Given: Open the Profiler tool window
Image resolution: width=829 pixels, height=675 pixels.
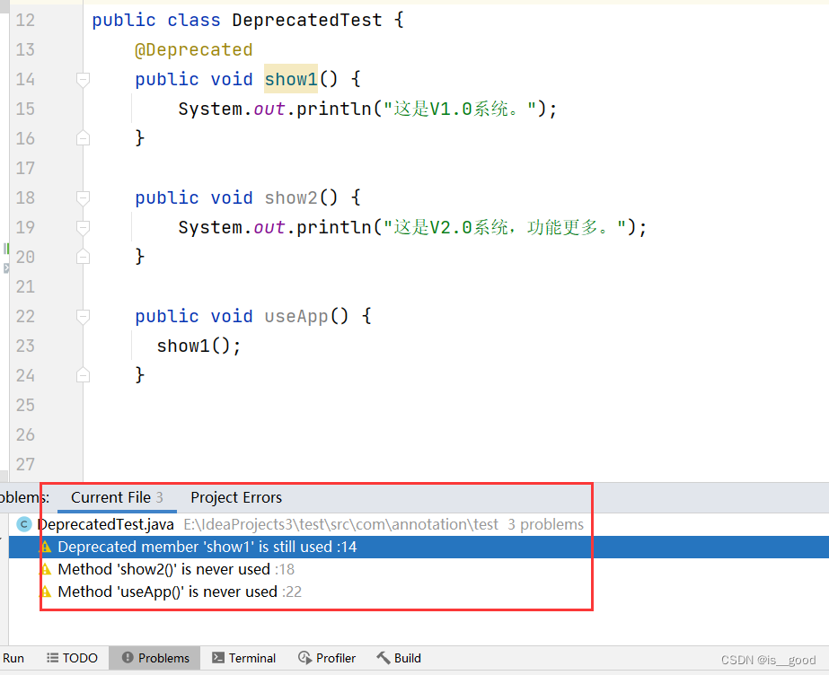Looking at the screenshot, I should coord(327,658).
